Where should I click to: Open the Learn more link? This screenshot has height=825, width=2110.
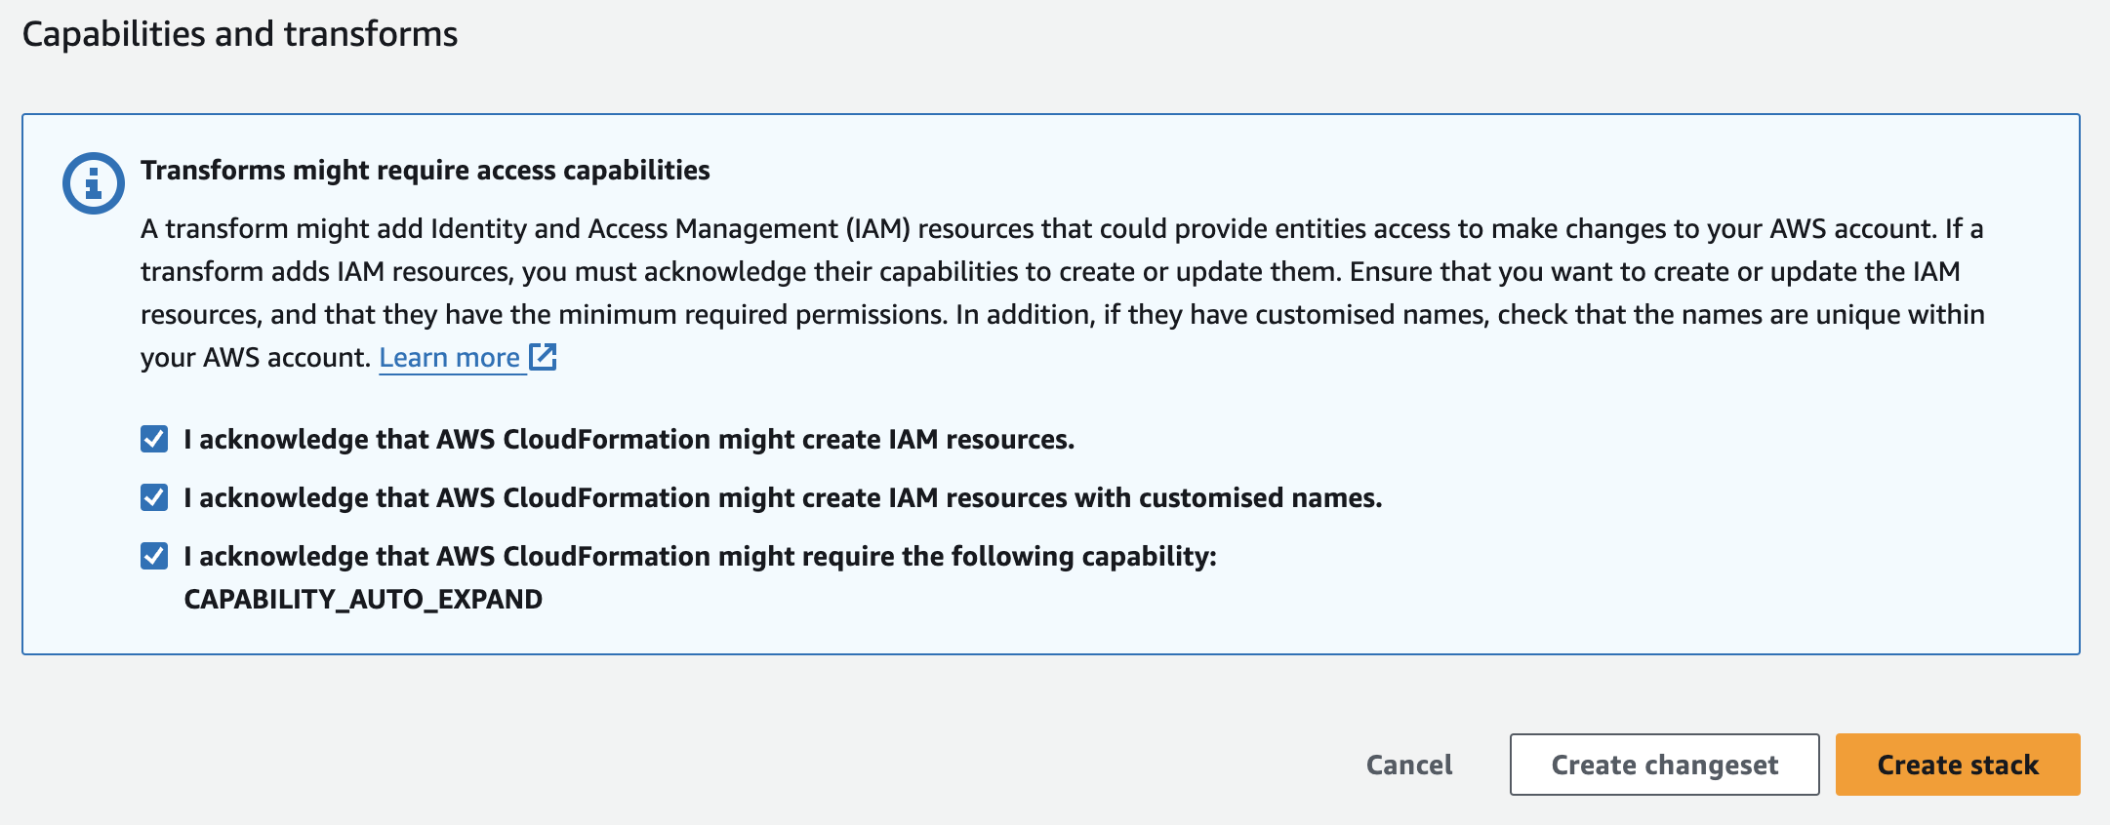point(449,358)
